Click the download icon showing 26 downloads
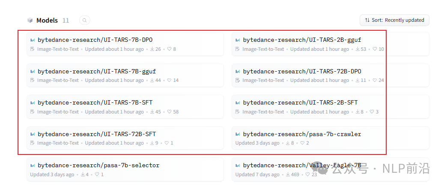The height and width of the screenshot is (186, 444). (152, 49)
